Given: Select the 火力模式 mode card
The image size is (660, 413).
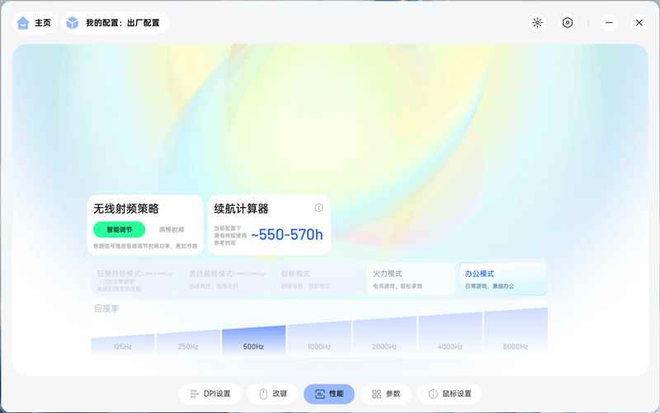Looking at the screenshot, I should point(411,279).
